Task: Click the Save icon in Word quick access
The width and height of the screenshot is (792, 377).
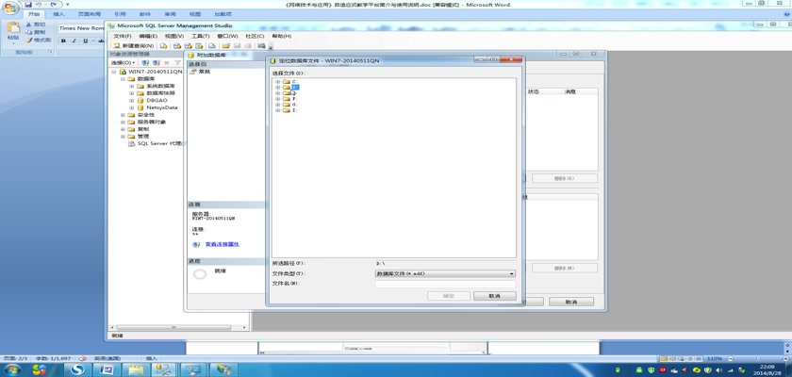Action: (x=29, y=4)
